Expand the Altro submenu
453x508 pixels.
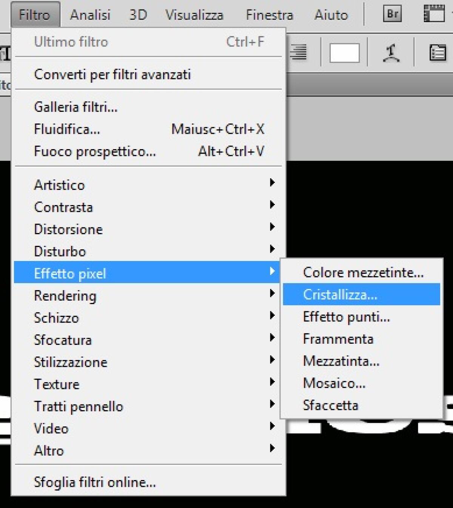[x=148, y=450]
